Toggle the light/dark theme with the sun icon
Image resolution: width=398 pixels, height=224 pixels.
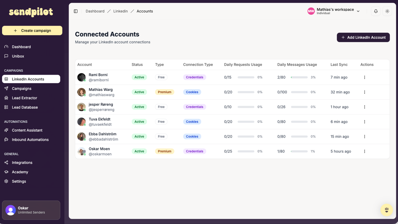(387, 11)
